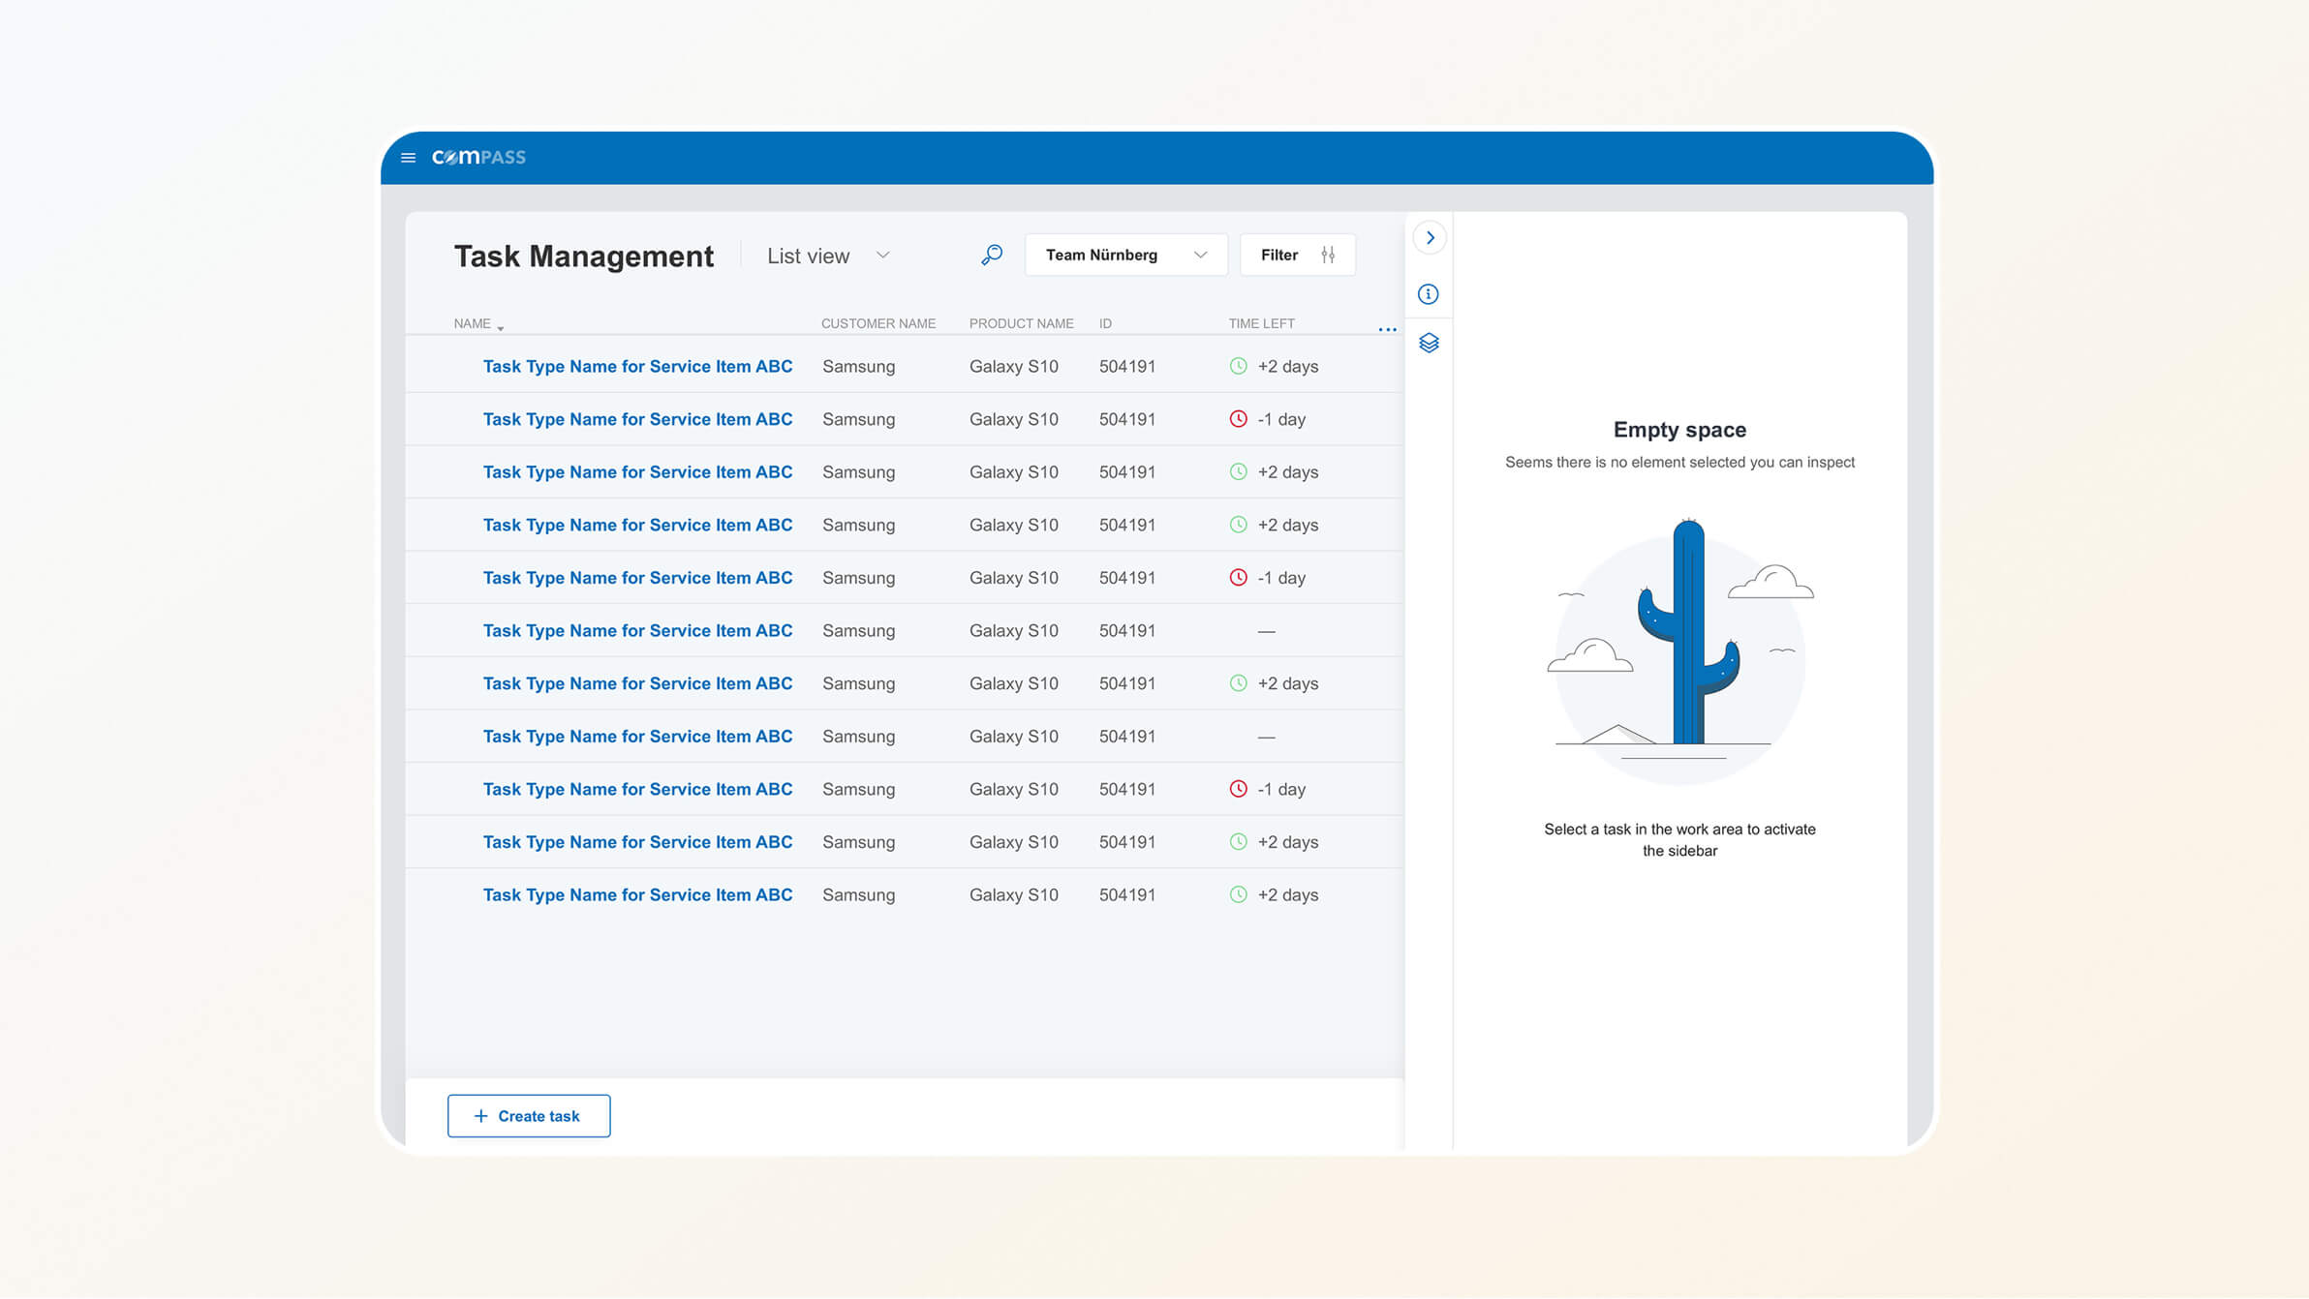2309x1299 pixels.
Task: Open the Filter panel
Action: (1297, 255)
